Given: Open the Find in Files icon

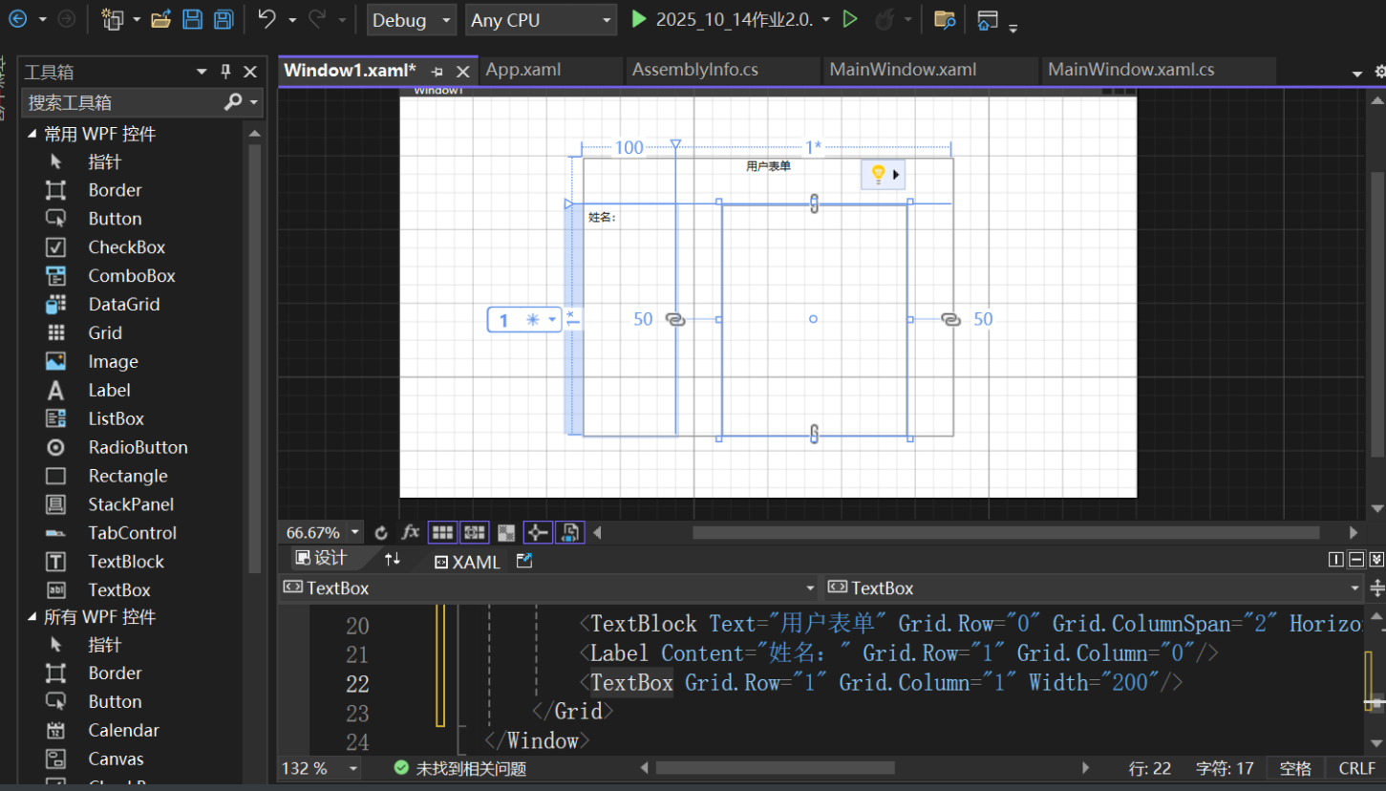Looking at the screenshot, I should (944, 19).
